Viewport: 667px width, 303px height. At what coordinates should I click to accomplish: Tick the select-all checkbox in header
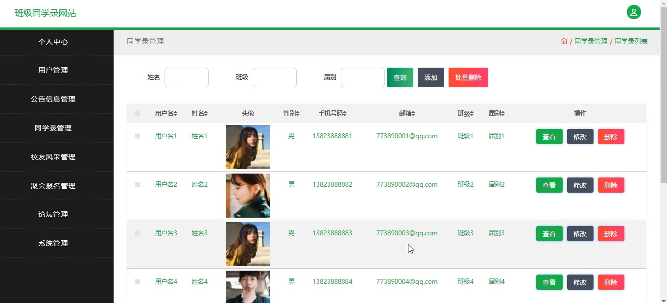click(x=138, y=114)
